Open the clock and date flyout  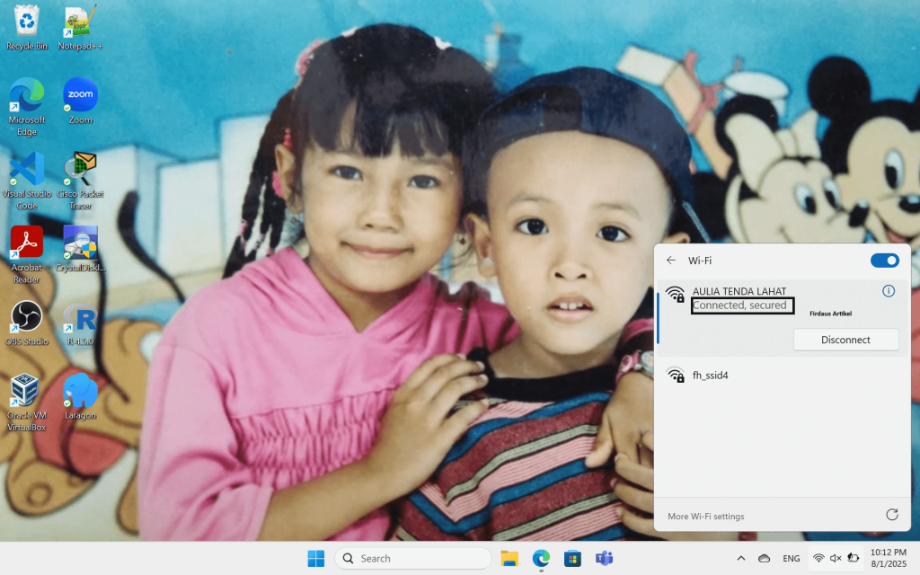tap(889, 558)
